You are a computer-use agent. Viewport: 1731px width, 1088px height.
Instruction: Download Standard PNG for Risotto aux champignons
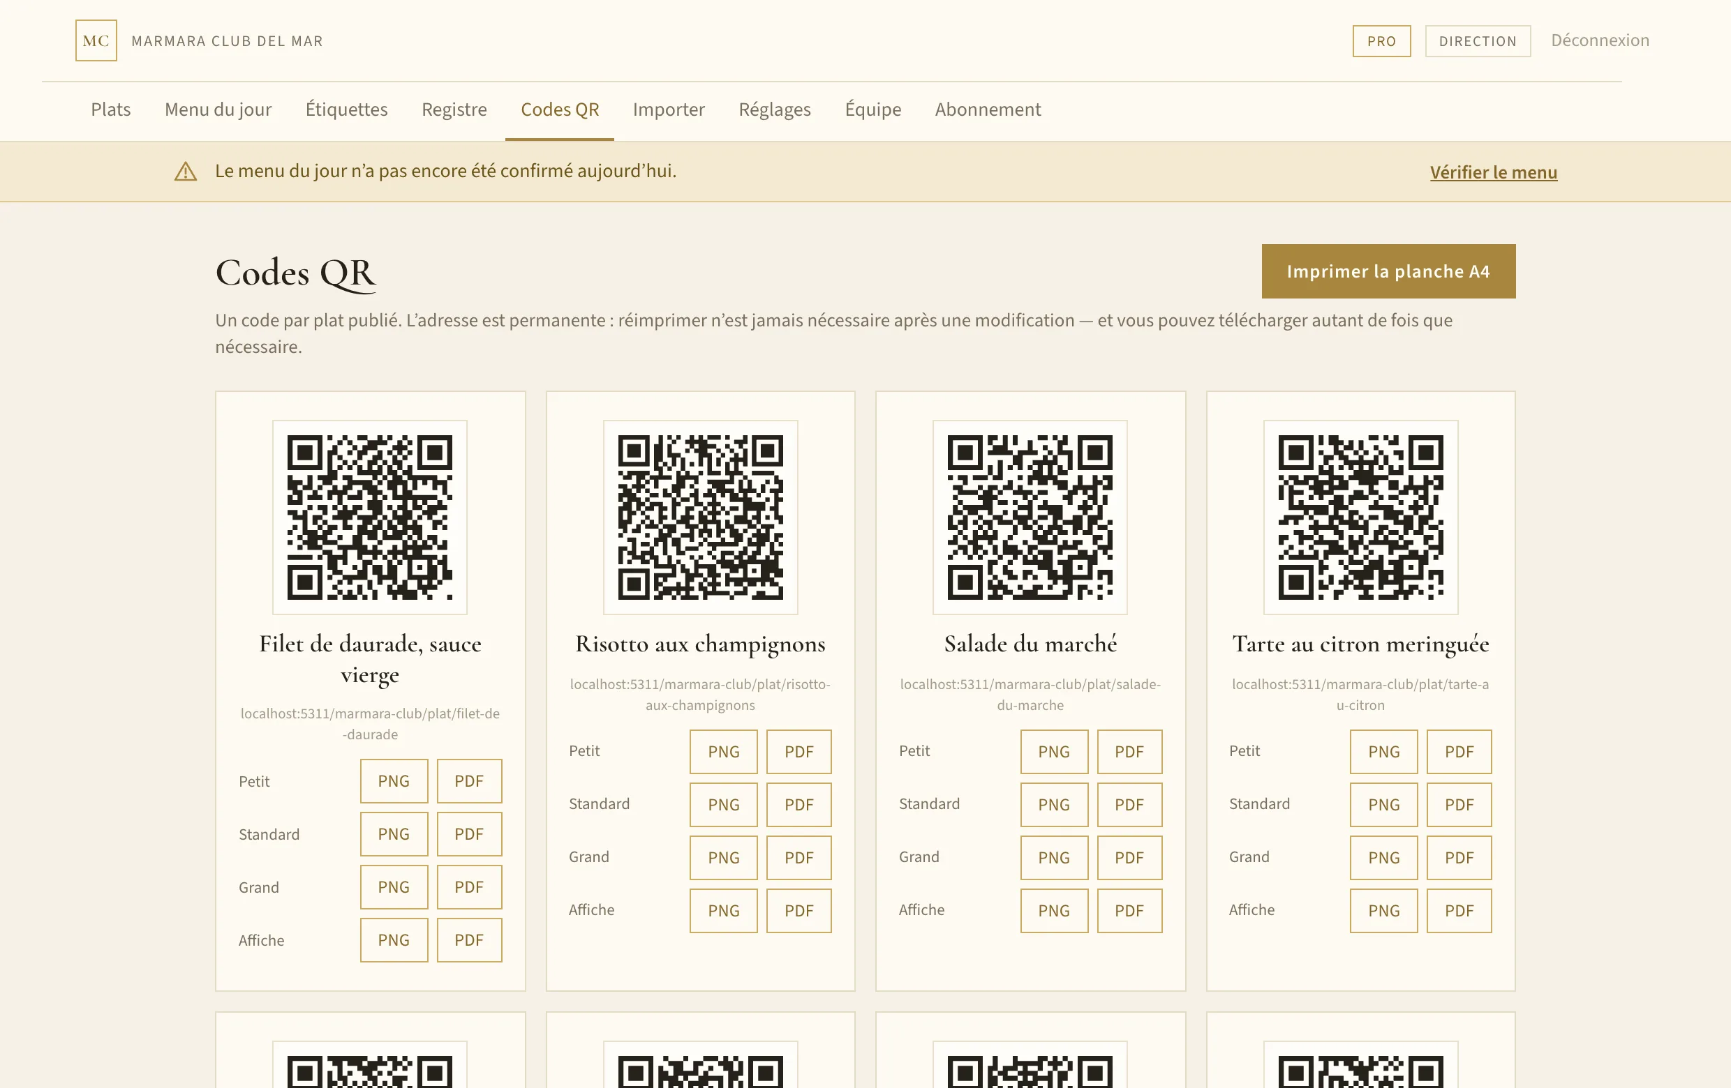[724, 805]
